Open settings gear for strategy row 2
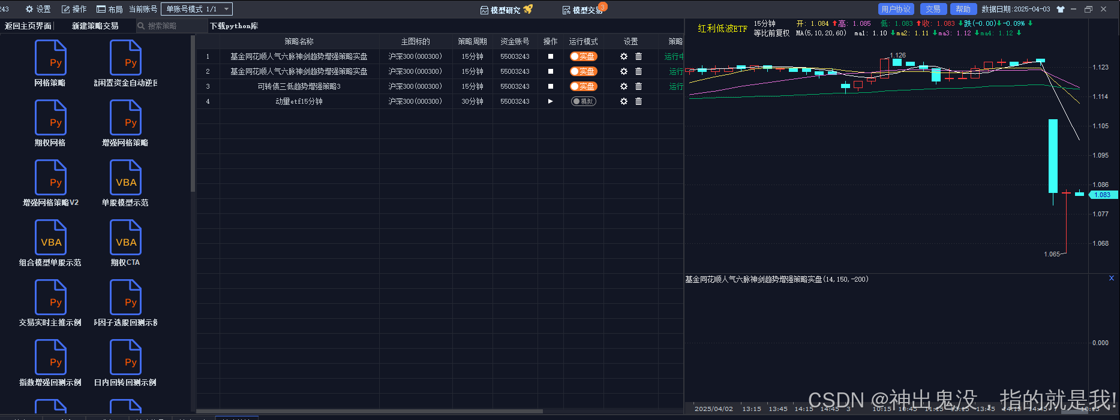Viewport: 1120px width, 420px height. [624, 71]
